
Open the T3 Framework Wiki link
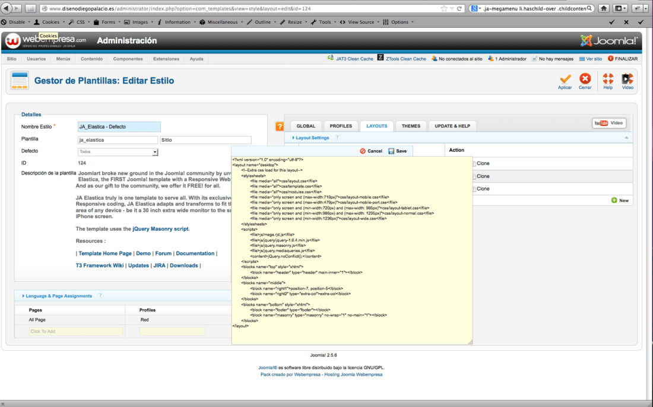click(100, 266)
